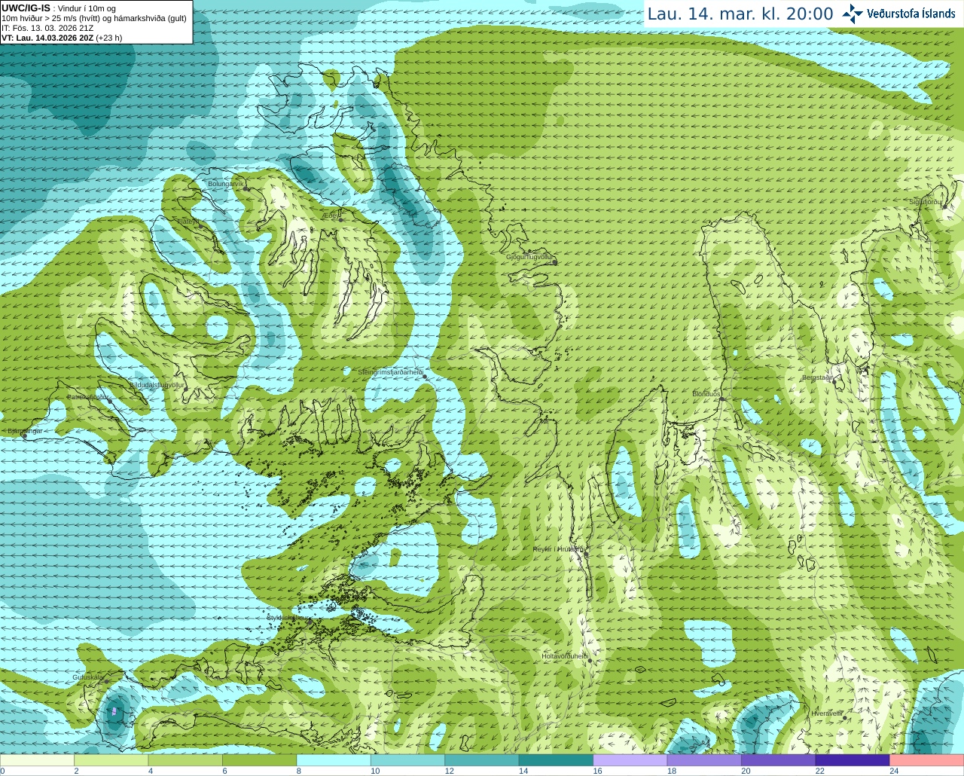964x776 pixels.
Task: Click the Bergstaðir station label
Action: (818, 377)
